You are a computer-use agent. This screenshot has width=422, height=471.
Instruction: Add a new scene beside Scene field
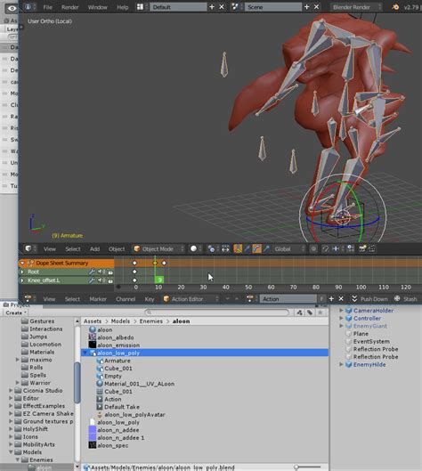(306, 7)
